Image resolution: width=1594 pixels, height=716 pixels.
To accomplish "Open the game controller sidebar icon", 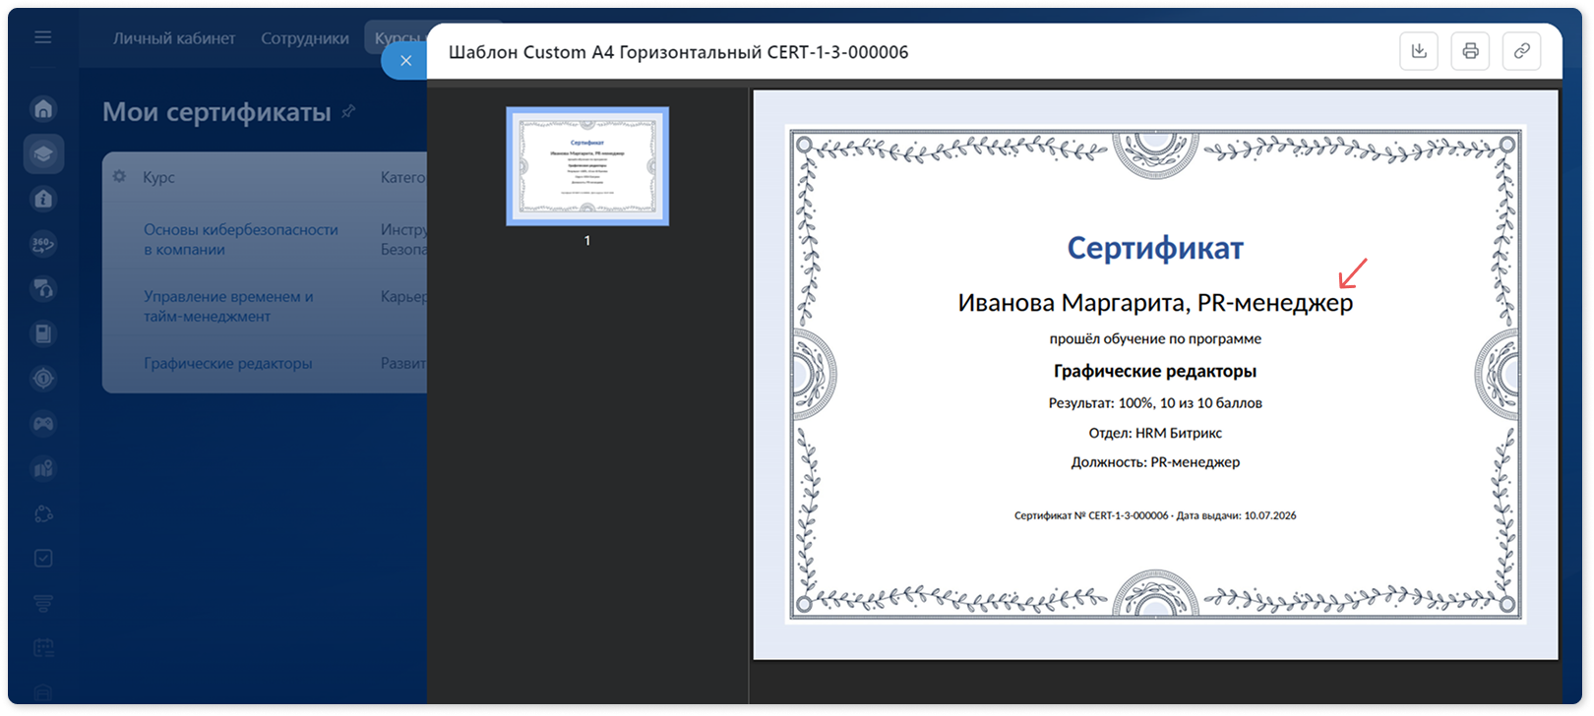I will click(x=43, y=424).
